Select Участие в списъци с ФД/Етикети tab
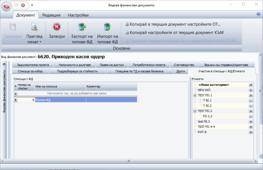The height and width of the screenshot is (170, 263). (x=222, y=71)
